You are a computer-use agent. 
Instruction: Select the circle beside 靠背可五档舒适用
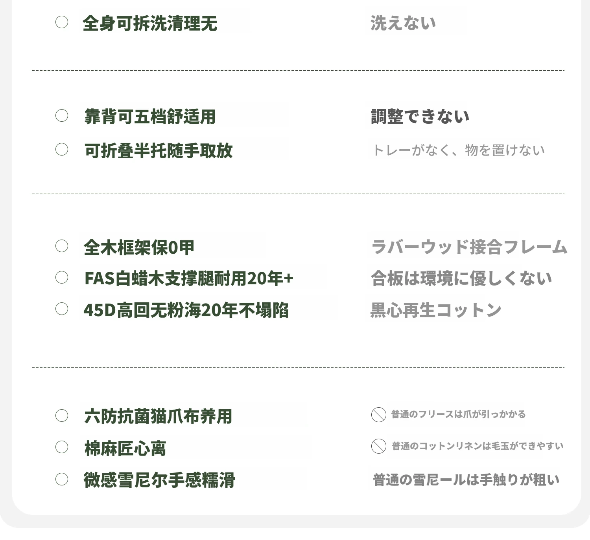61,115
